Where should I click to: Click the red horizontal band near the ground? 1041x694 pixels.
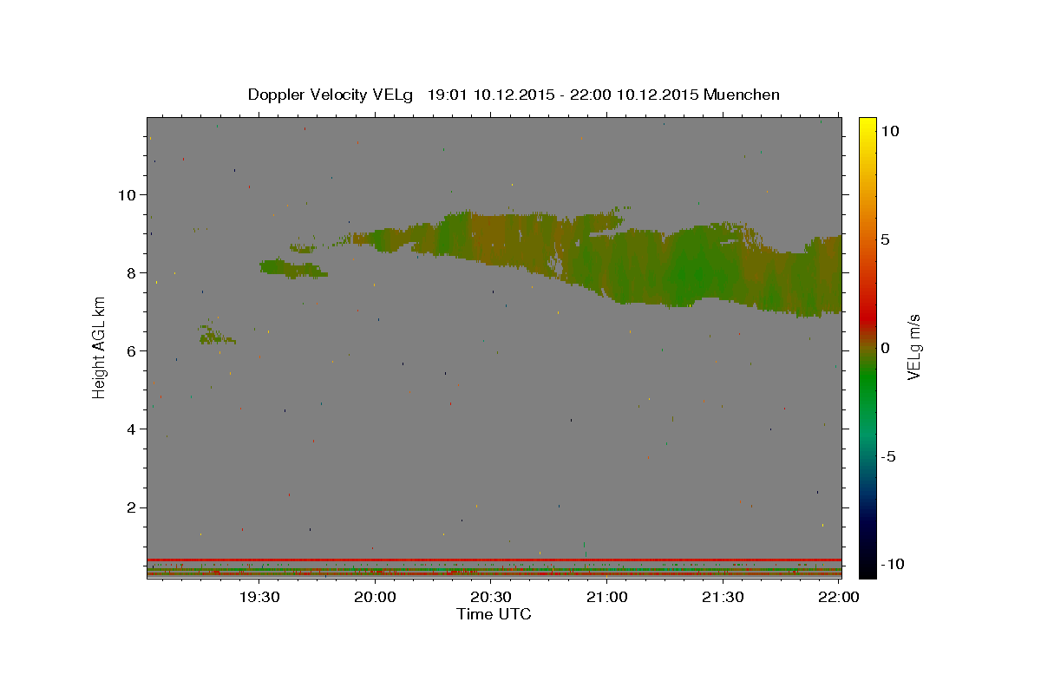(494, 560)
